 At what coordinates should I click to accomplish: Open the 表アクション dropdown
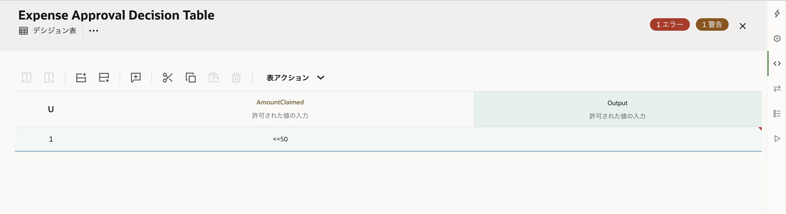295,78
